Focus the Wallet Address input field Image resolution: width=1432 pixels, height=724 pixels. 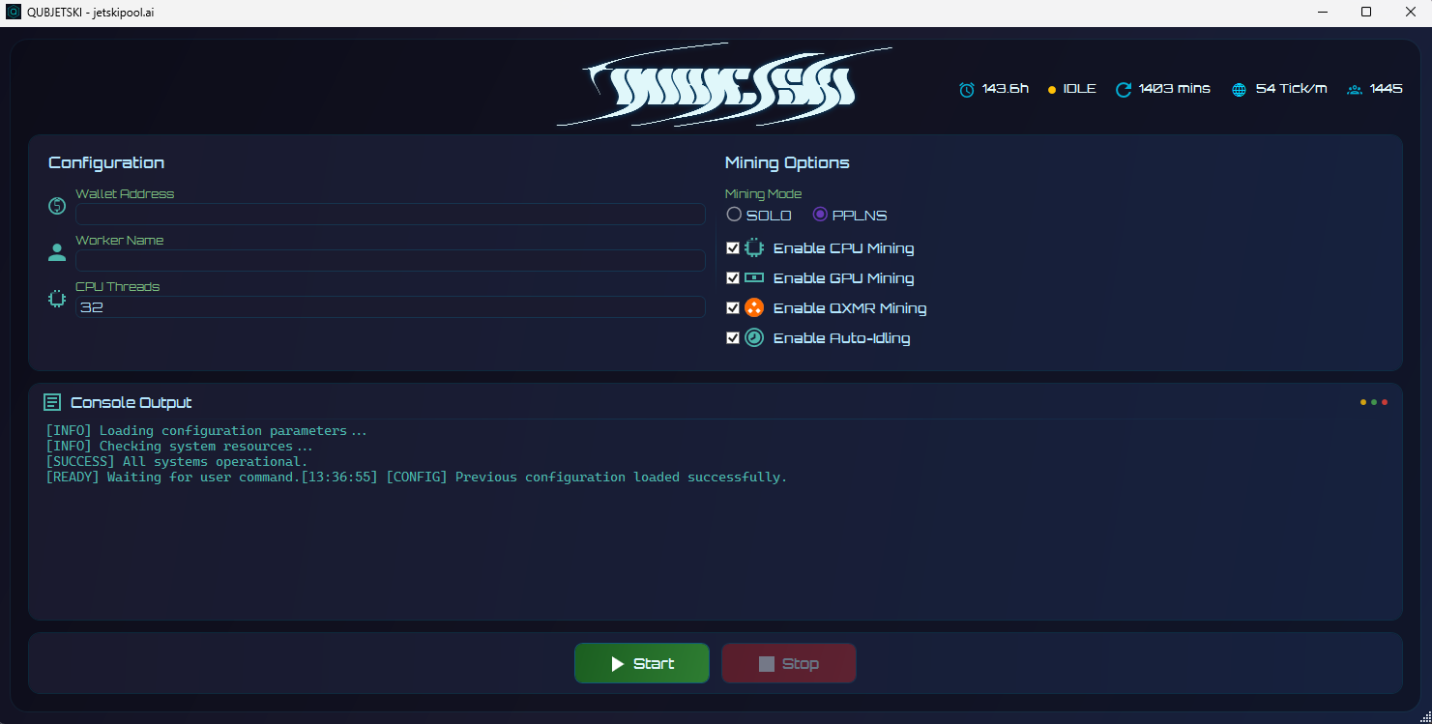click(391, 215)
